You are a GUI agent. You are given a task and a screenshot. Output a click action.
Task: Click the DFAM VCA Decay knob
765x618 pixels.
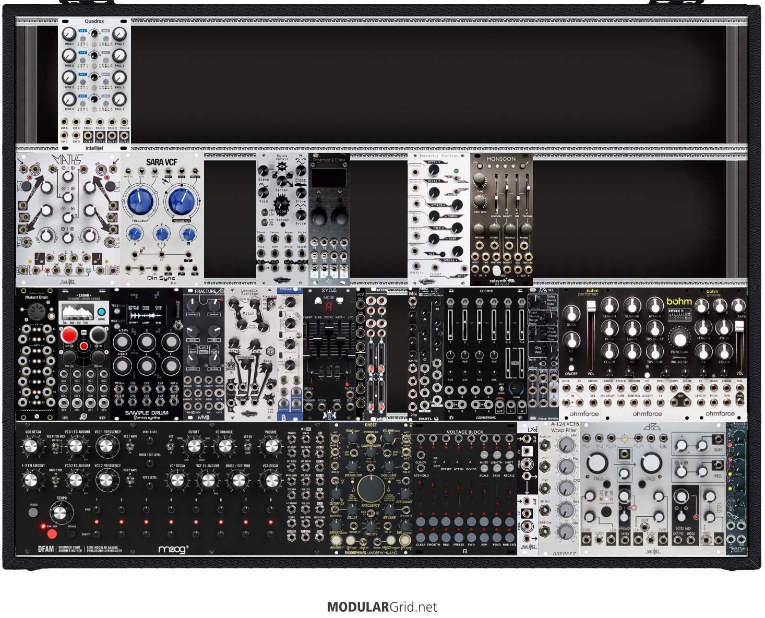[271, 480]
